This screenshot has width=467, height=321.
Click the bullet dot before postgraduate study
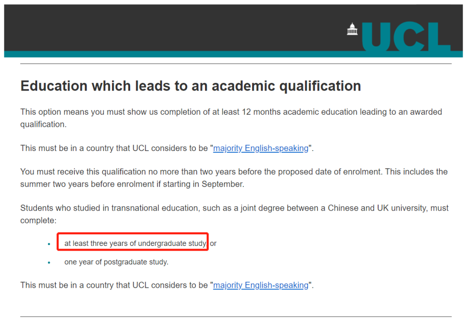click(49, 262)
